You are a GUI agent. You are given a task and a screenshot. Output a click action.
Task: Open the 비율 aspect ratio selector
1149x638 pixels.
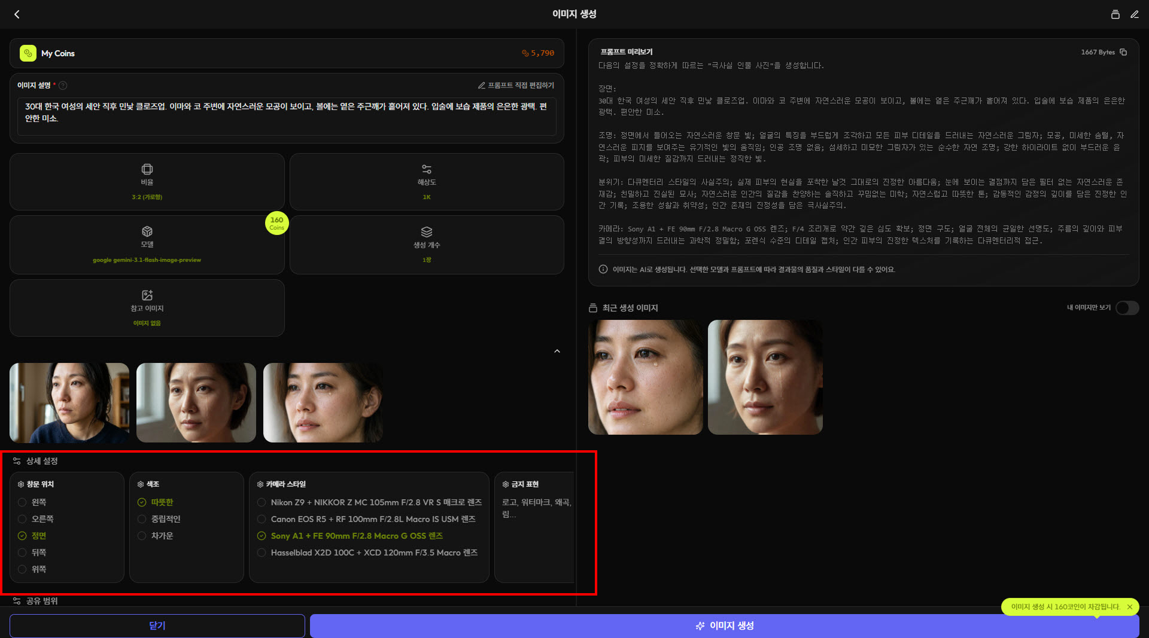coord(147,182)
